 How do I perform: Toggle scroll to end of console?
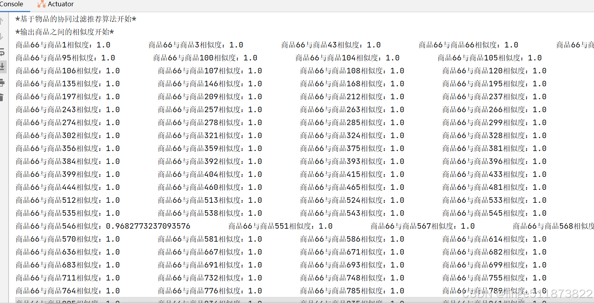[2, 67]
